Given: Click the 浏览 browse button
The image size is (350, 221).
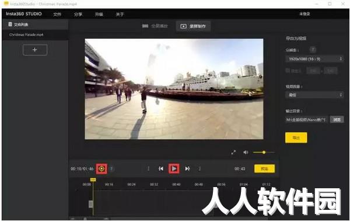Looking at the screenshot, I should tap(337, 120).
